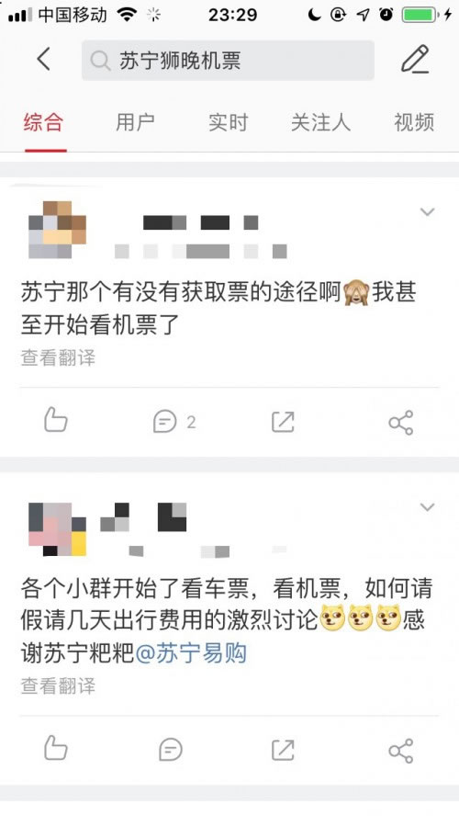Open the first poster's avatar
Viewport: 459px width, 816px height.
click(x=57, y=230)
